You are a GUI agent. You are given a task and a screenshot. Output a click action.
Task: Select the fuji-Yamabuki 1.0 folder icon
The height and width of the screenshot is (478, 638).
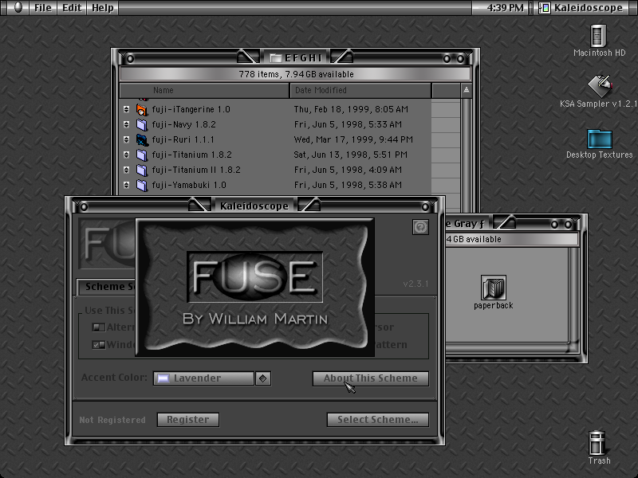[x=142, y=185]
